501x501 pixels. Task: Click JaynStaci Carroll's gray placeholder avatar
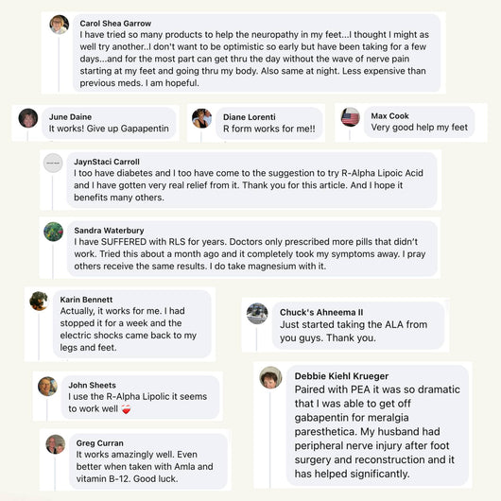[x=53, y=163]
